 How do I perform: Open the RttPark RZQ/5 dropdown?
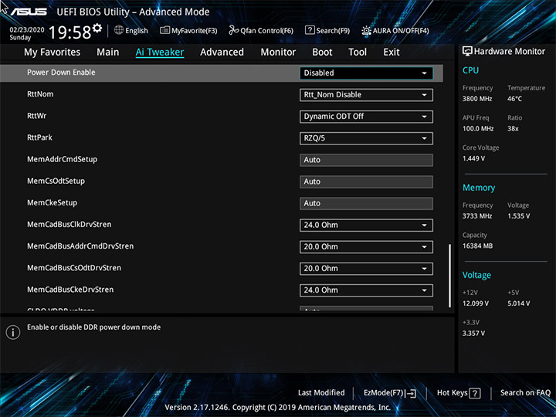coord(366,138)
